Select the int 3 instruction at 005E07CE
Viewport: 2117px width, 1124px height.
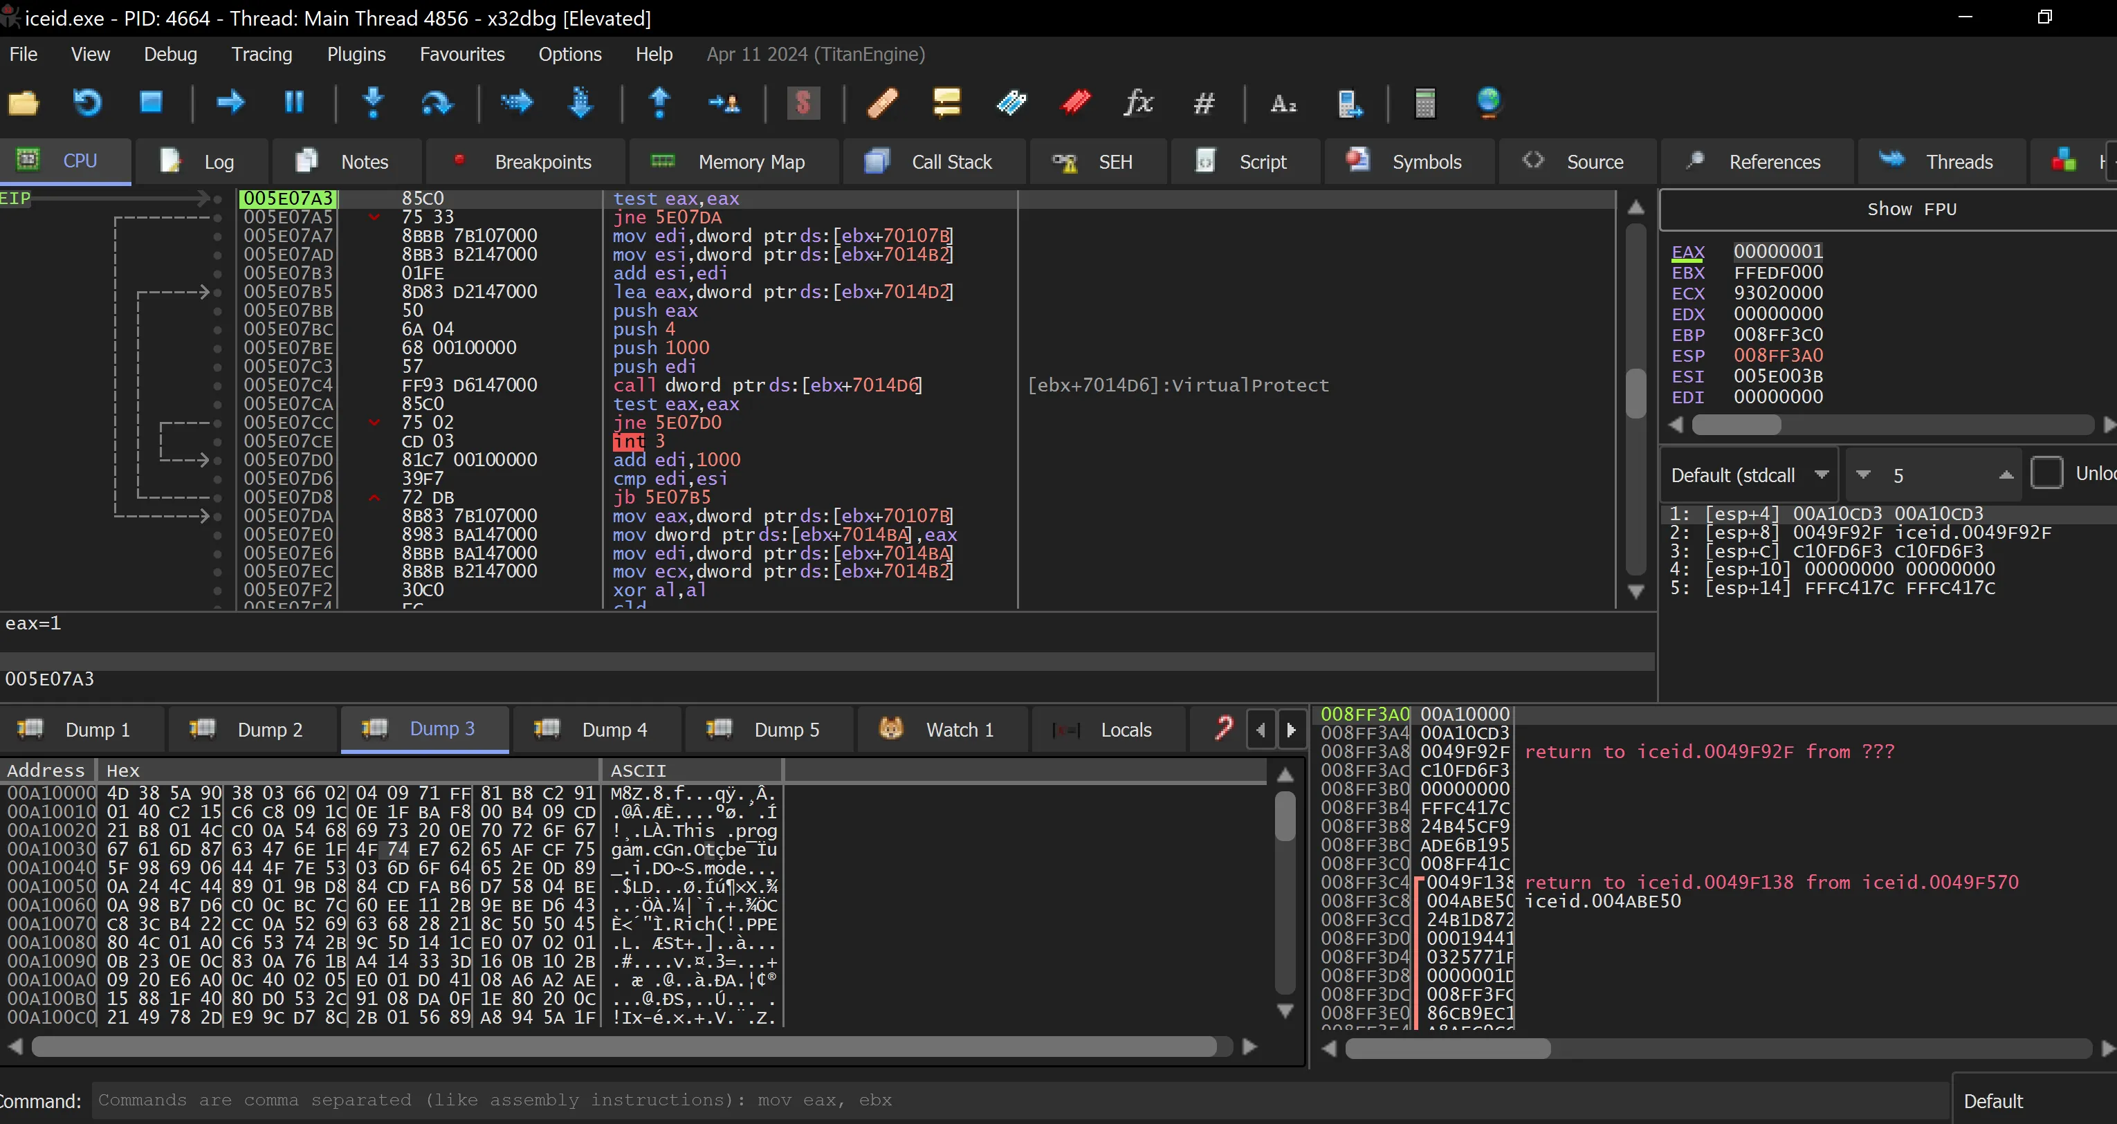(x=638, y=441)
